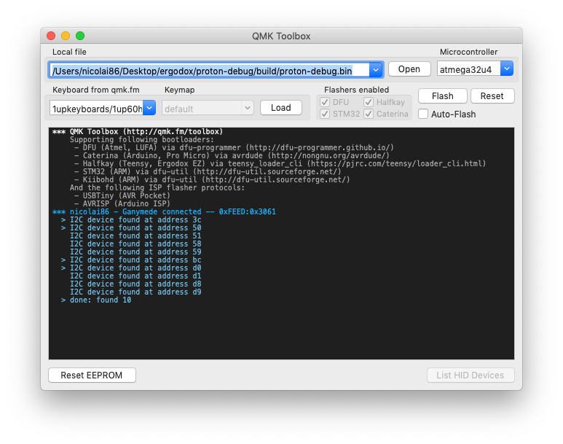Toggle the Halfkay flasher checkbox
The height and width of the screenshot is (444, 563).
(x=369, y=102)
